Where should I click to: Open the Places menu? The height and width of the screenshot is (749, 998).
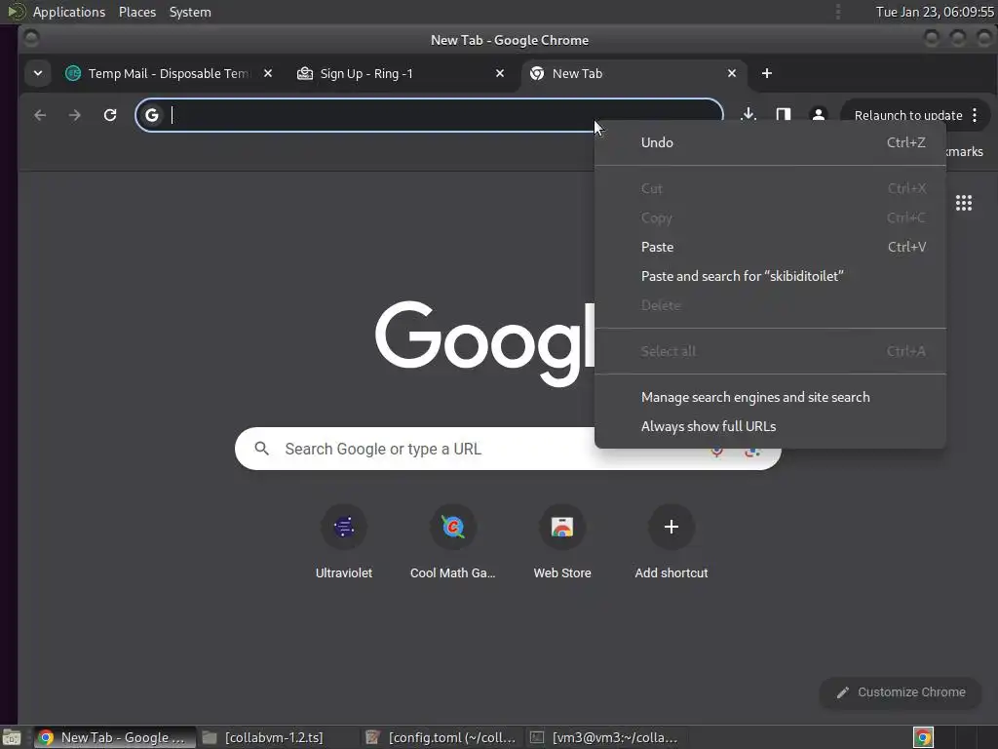(137, 12)
